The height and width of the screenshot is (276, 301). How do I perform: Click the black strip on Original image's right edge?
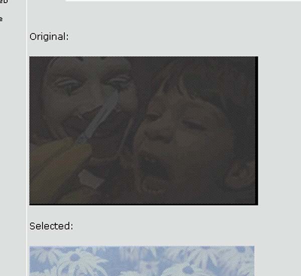tap(256, 130)
